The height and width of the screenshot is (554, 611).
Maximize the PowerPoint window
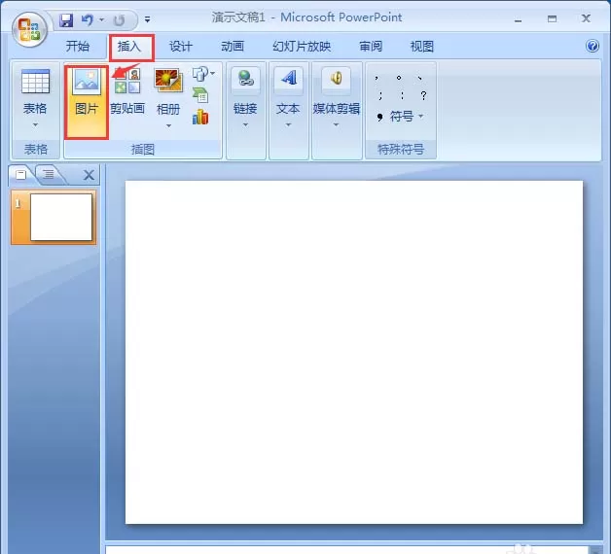552,18
